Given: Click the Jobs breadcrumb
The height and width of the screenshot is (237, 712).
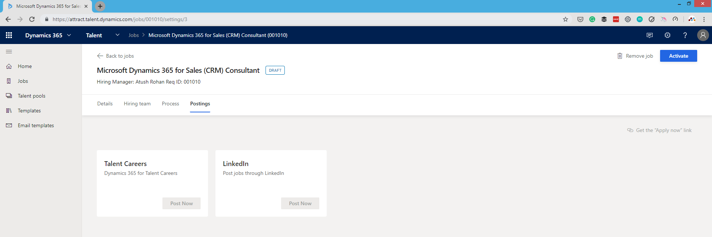Looking at the screenshot, I should pos(133,35).
